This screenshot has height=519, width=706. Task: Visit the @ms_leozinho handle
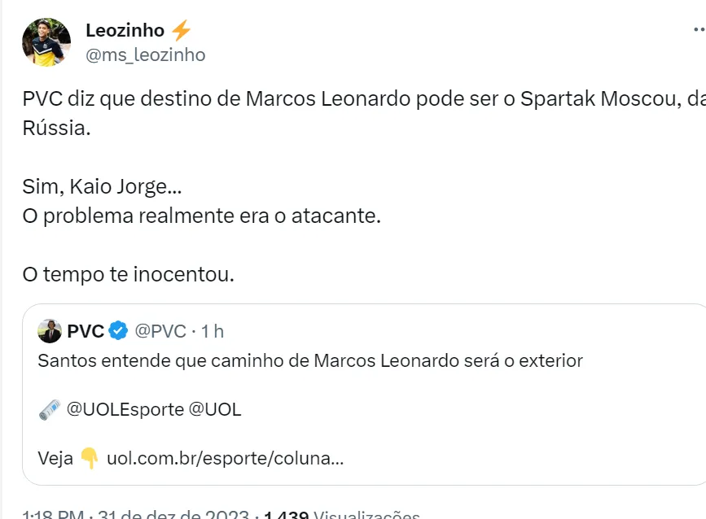pos(145,55)
